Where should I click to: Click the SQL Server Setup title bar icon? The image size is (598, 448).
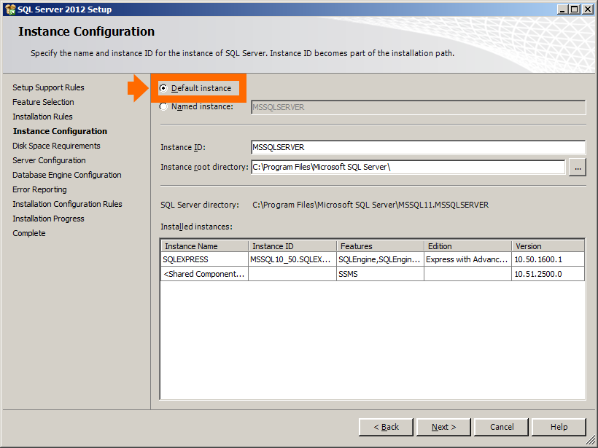point(10,9)
